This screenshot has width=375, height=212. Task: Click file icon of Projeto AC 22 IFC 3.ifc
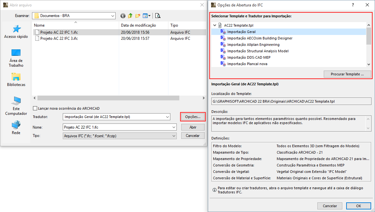tap(37, 38)
